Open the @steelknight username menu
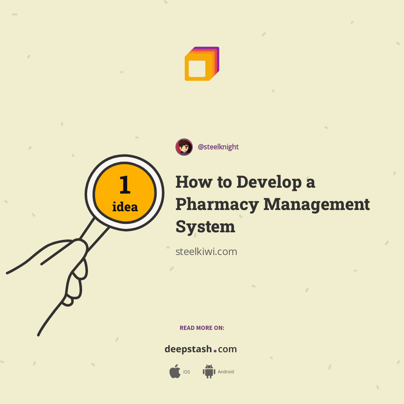The width and height of the screenshot is (404, 404). (x=217, y=147)
